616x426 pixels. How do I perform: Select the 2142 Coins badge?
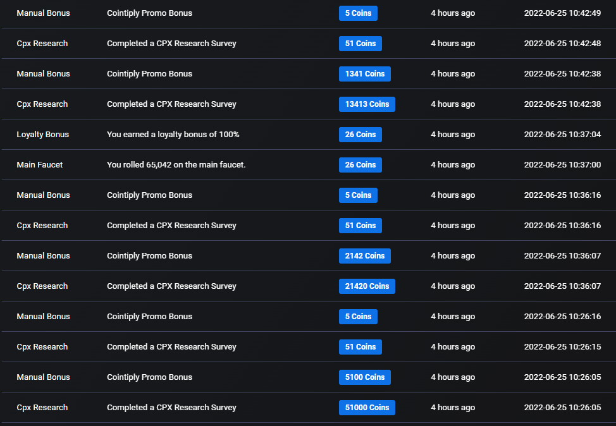(364, 256)
